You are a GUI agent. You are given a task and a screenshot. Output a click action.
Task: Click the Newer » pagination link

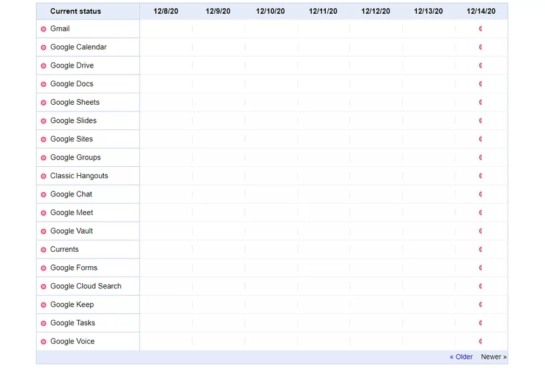tap(494, 357)
